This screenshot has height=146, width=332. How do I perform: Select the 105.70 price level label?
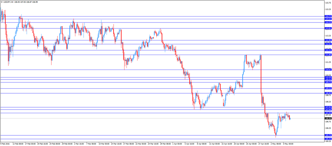click(328, 135)
